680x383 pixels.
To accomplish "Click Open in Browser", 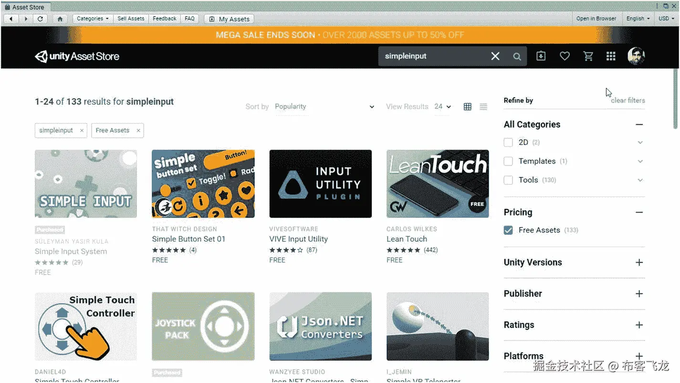I will (x=596, y=19).
